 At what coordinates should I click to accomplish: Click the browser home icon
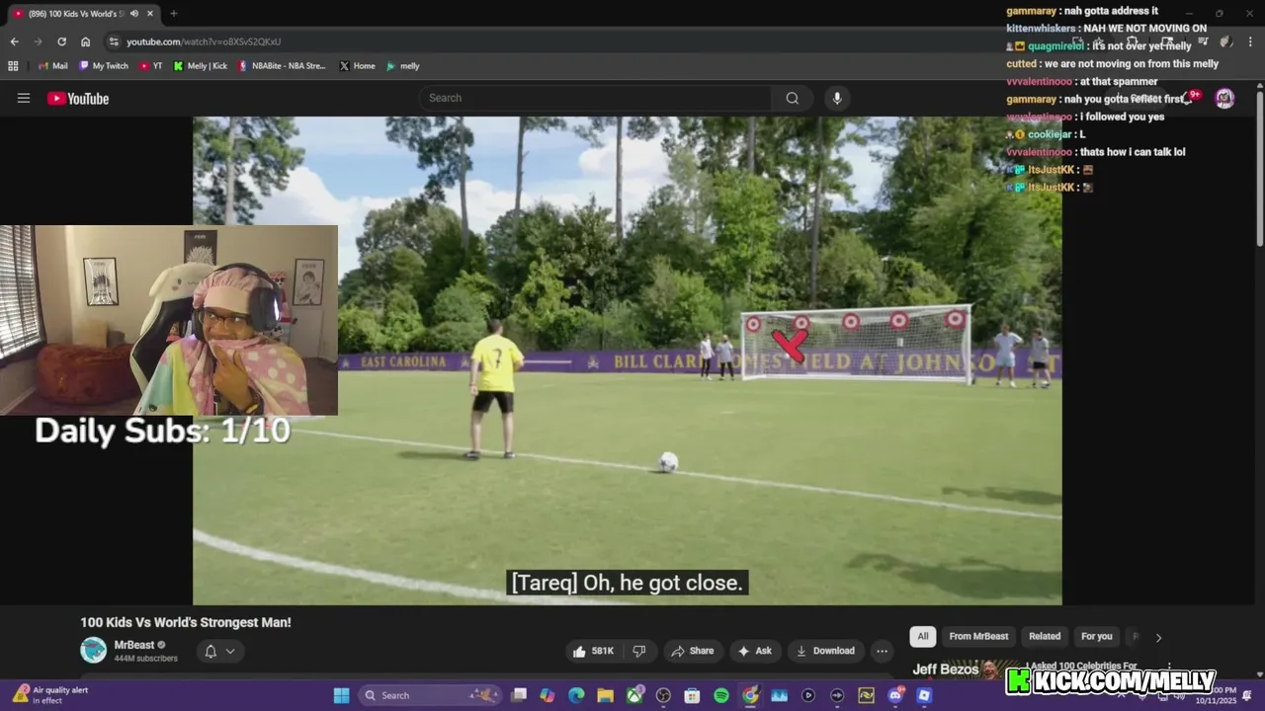point(85,41)
